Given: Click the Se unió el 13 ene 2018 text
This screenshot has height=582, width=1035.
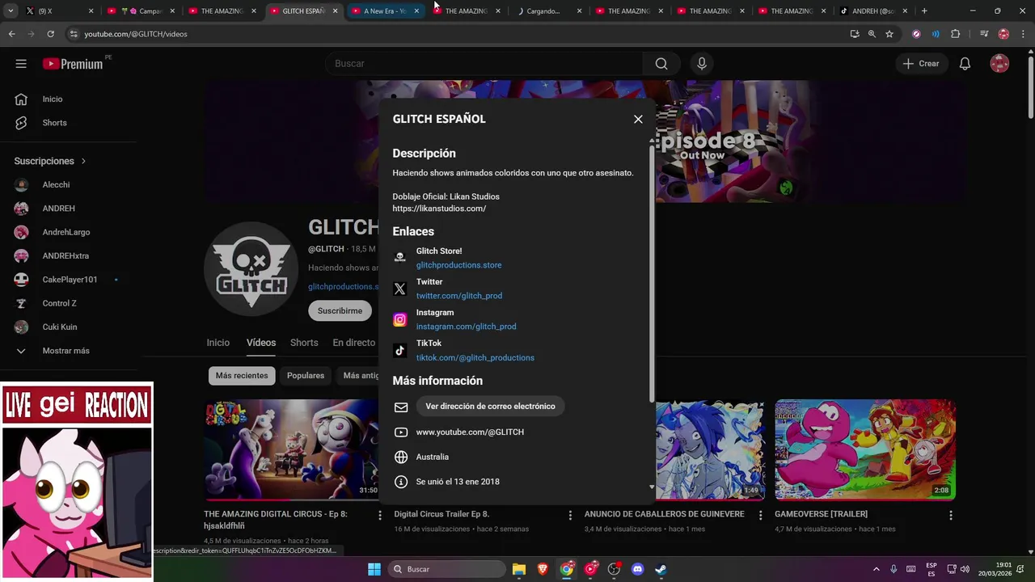Looking at the screenshot, I should coord(458,482).
